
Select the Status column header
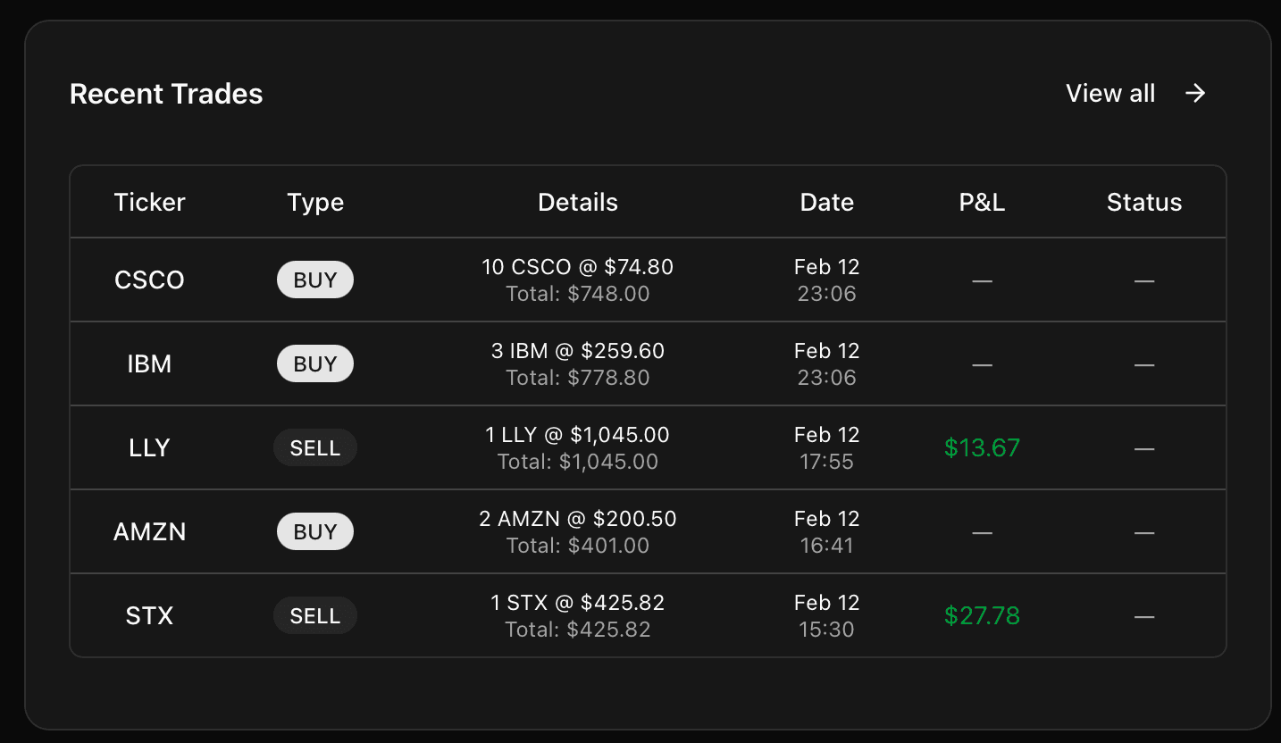coord(1144,202)
